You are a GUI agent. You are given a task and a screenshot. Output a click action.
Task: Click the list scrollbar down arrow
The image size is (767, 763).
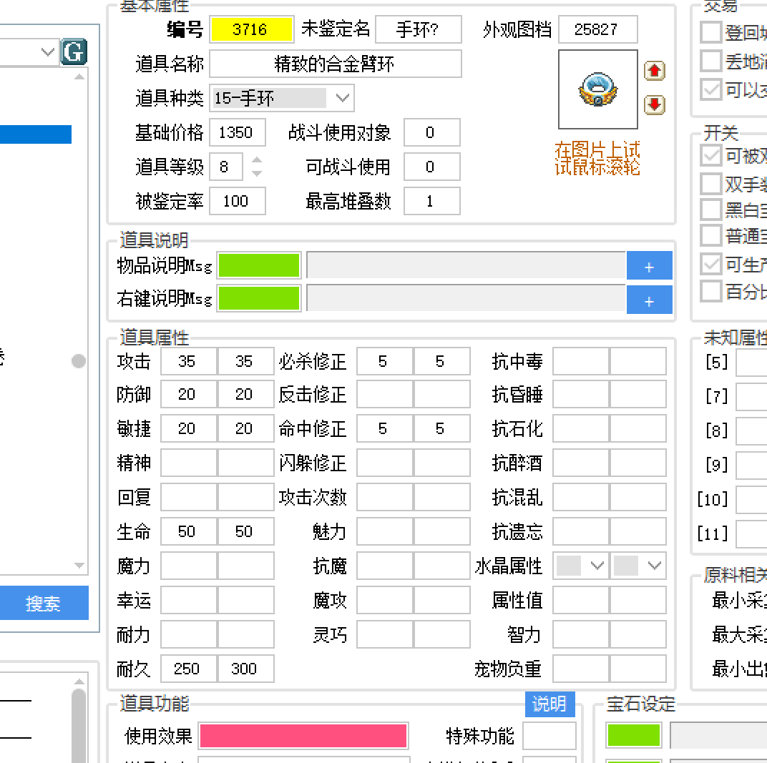click(x=79, y=566)
